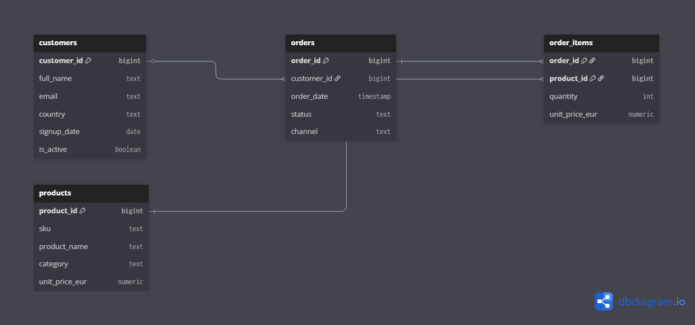695x325 pixels.
Task: Select the products table header
Action: pos(91,193)
